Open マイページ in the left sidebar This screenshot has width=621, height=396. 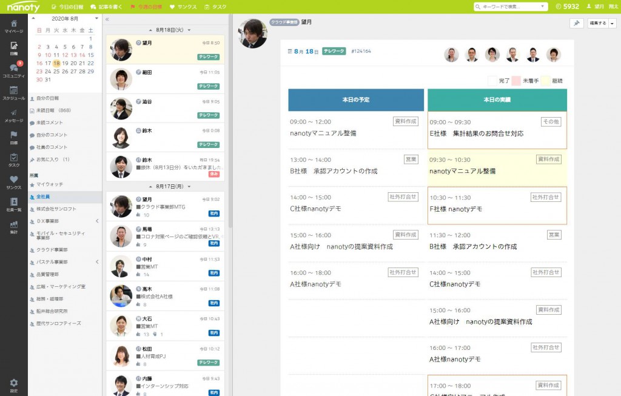pyautogui.click(x=14, y=26)
